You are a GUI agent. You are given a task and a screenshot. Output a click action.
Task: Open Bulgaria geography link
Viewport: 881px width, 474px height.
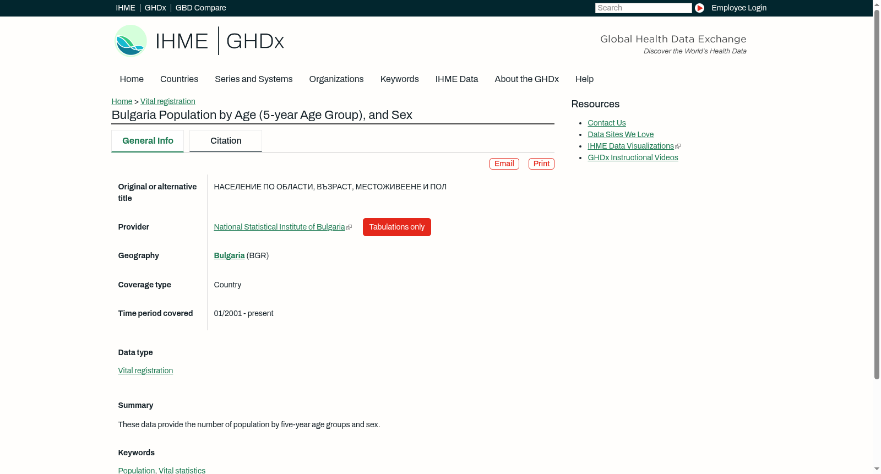point(229,255)
